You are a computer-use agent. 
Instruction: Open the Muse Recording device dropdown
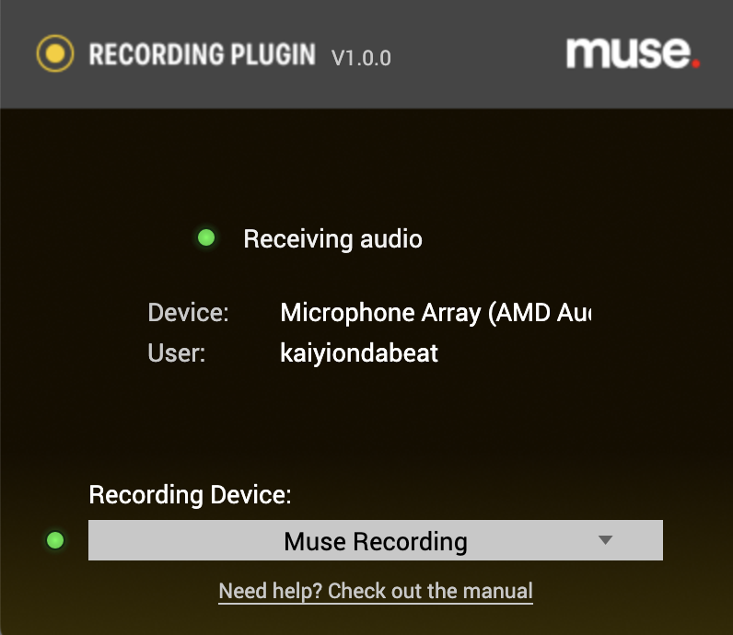click(x=376, y=540)
